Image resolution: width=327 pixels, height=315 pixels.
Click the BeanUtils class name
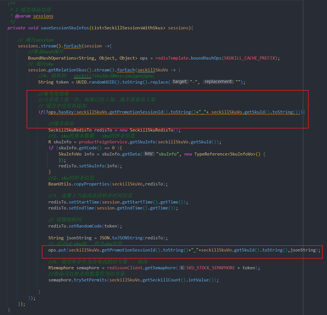point(60,184)
